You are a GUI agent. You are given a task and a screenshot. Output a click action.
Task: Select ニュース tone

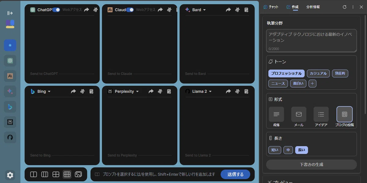point(278,83)
